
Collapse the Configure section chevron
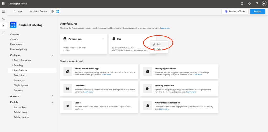pyautogui.click(x=53, y=55)
